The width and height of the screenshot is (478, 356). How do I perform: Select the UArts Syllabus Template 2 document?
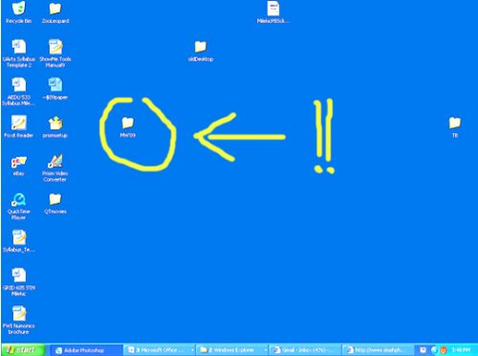click(18, 47)
